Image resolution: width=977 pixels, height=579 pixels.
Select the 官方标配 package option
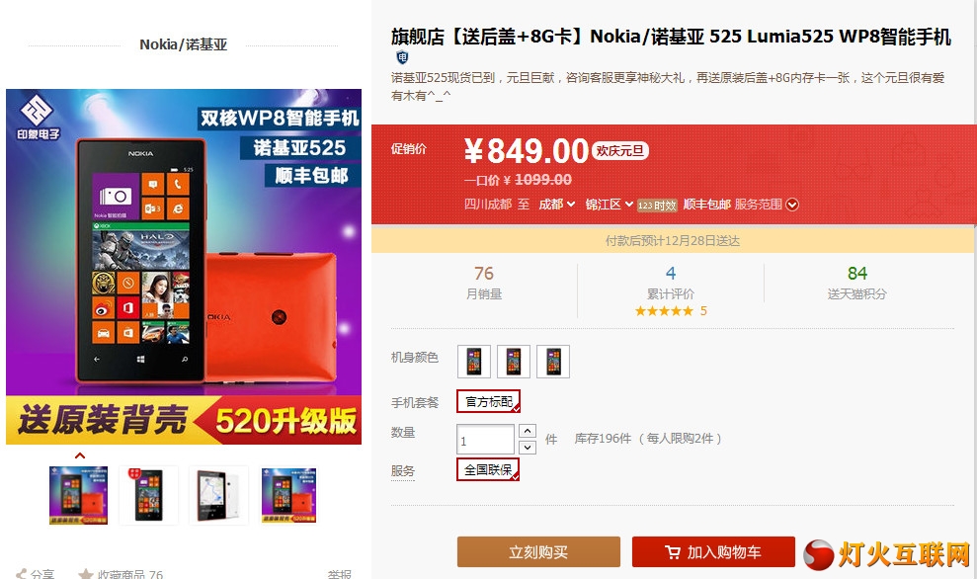tap(488, 401)
